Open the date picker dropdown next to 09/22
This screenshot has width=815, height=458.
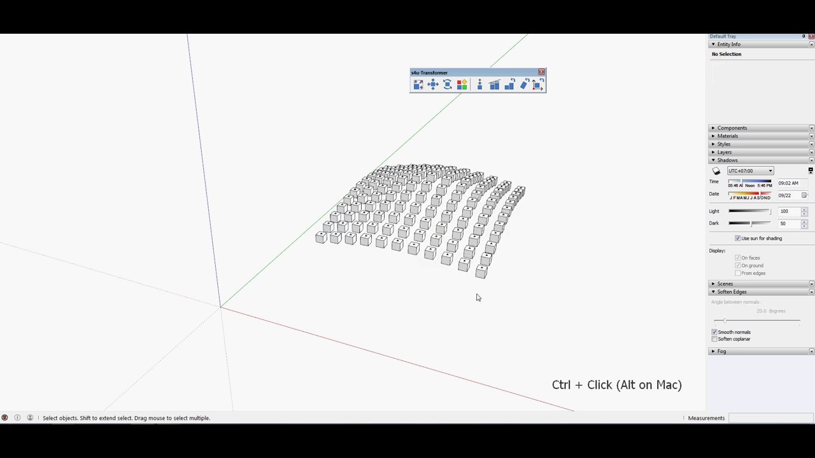point(804,195)
